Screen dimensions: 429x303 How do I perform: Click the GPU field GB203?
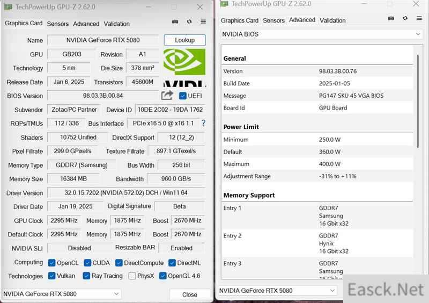coord(72,54)
